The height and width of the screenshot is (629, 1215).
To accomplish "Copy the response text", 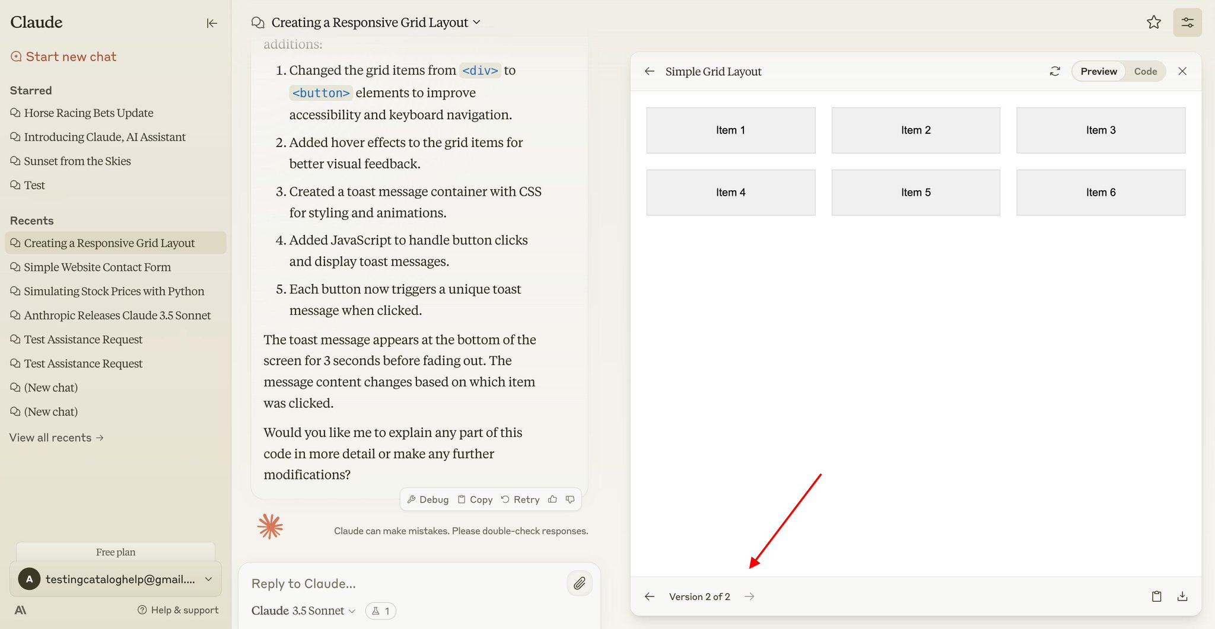I will tap(475, 499).
